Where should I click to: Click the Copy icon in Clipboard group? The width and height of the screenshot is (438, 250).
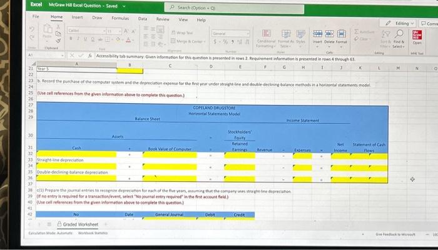click(58, 34)
